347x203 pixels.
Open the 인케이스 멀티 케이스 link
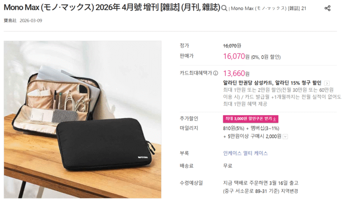tap(245, 153)
